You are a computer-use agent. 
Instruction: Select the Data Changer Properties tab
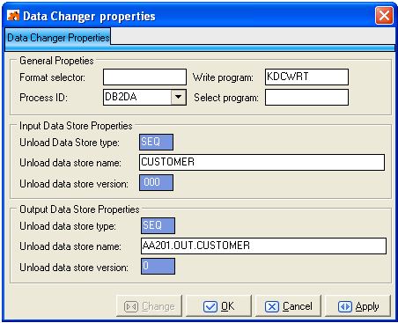tap(58, 38)
